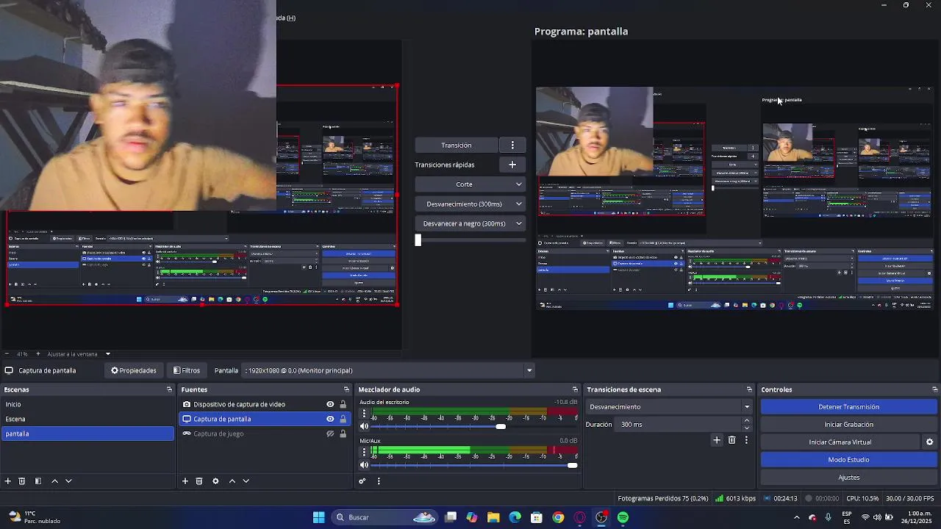The height and width of the screenshot is (529, 941).
Task: Open virtual camera settings gear
Action: point(929,442)
